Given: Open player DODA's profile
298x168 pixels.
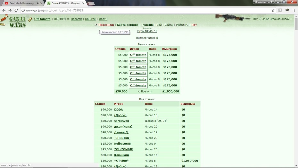Looking at the screenshot, I should (x=119, y=110).
